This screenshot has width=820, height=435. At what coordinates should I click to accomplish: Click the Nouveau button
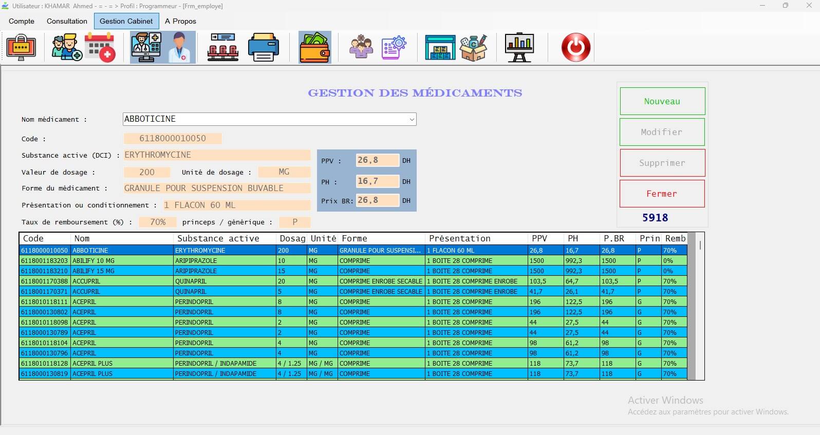(662, 101)
